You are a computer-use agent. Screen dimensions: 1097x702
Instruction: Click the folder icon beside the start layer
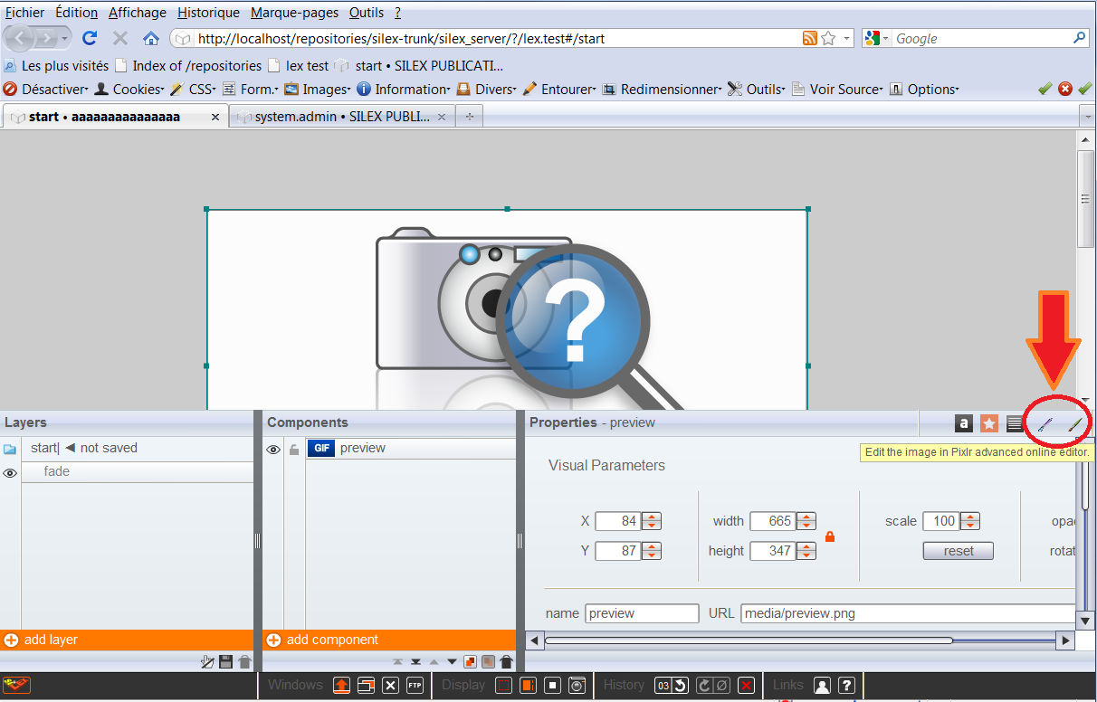10,449
